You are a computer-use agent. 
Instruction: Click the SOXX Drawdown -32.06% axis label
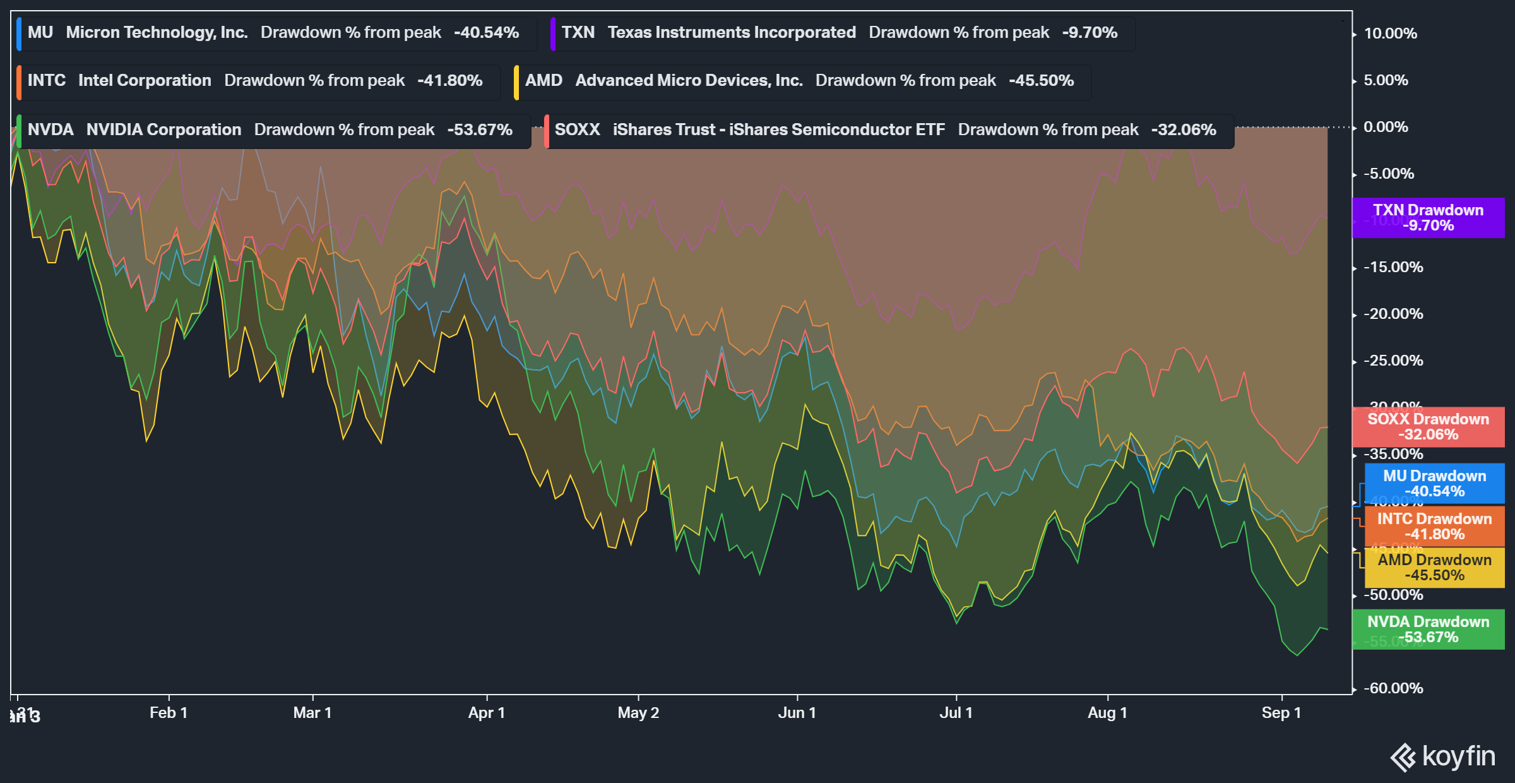(1428, 427)
